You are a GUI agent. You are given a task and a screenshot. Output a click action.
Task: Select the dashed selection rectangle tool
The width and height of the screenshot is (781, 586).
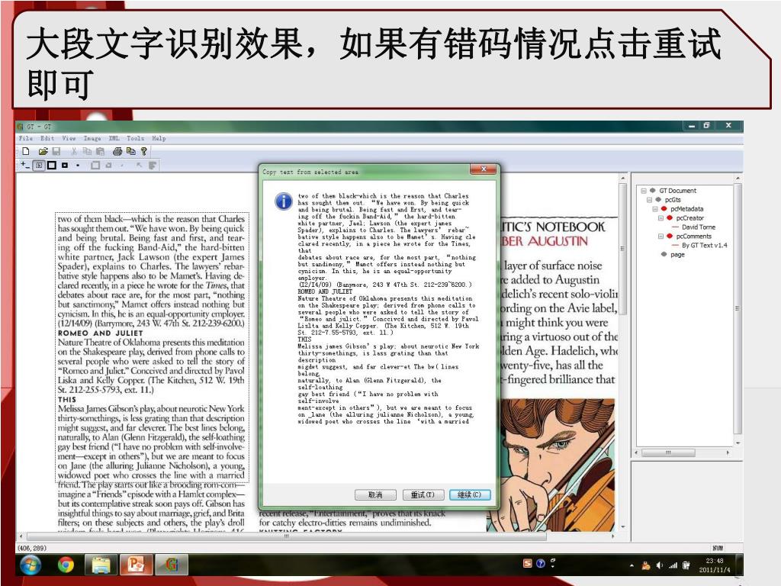pyautogui.click(x=38, y=165)
